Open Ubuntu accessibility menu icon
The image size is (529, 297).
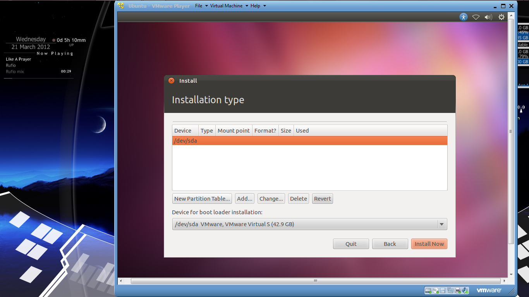[464, 17]
